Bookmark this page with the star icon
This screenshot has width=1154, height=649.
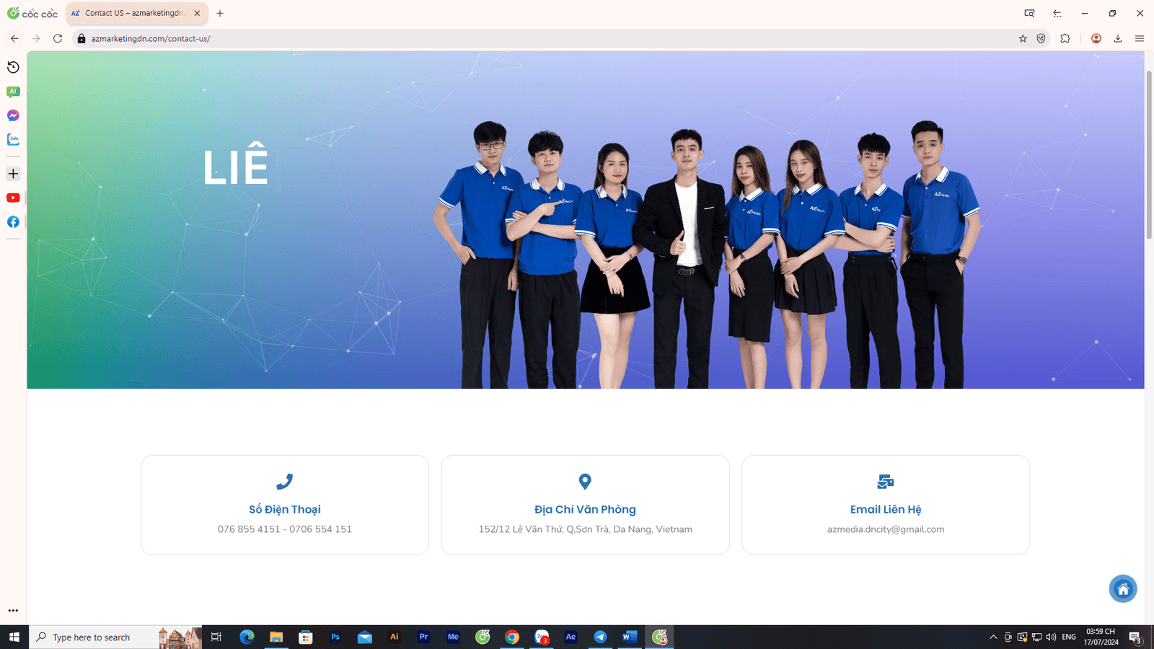click(1023, 39)
